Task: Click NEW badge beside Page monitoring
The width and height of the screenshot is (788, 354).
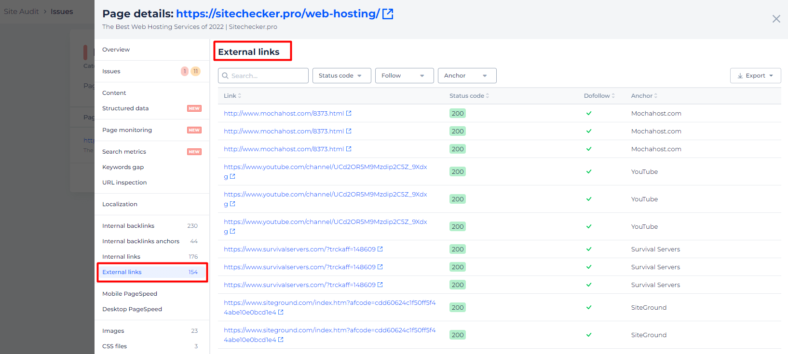Action: (194, 130)
